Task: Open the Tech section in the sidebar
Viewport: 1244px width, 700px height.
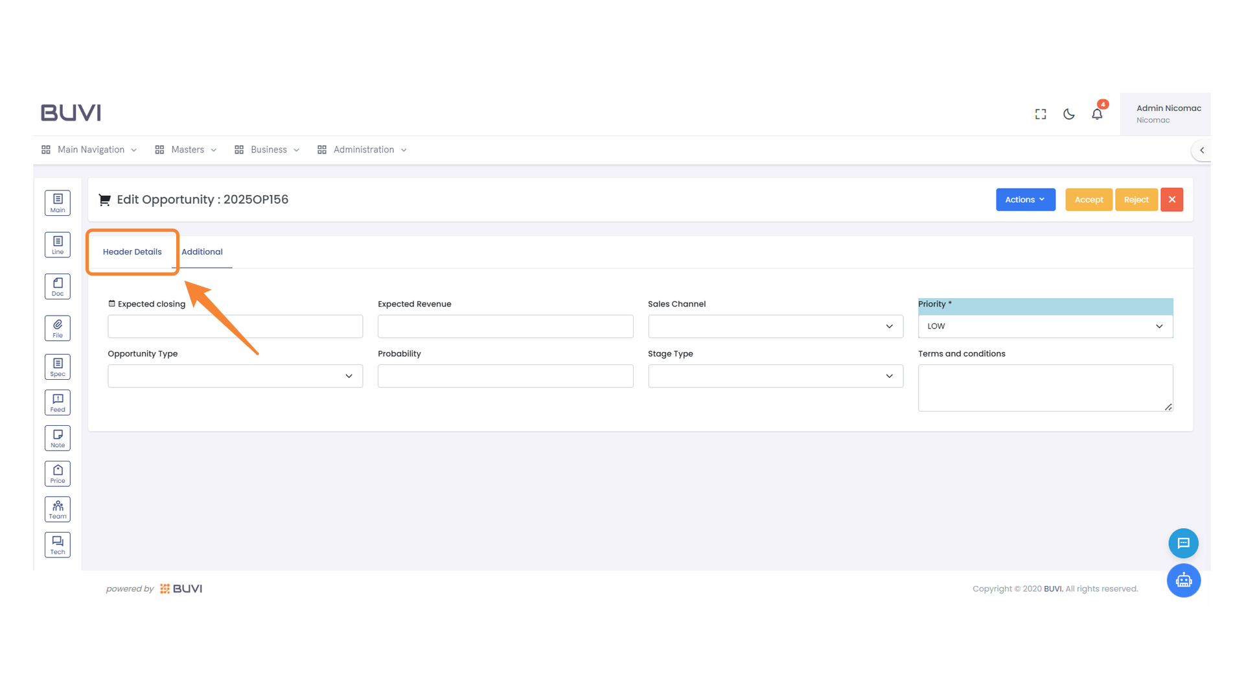Action: click(57, 544)
